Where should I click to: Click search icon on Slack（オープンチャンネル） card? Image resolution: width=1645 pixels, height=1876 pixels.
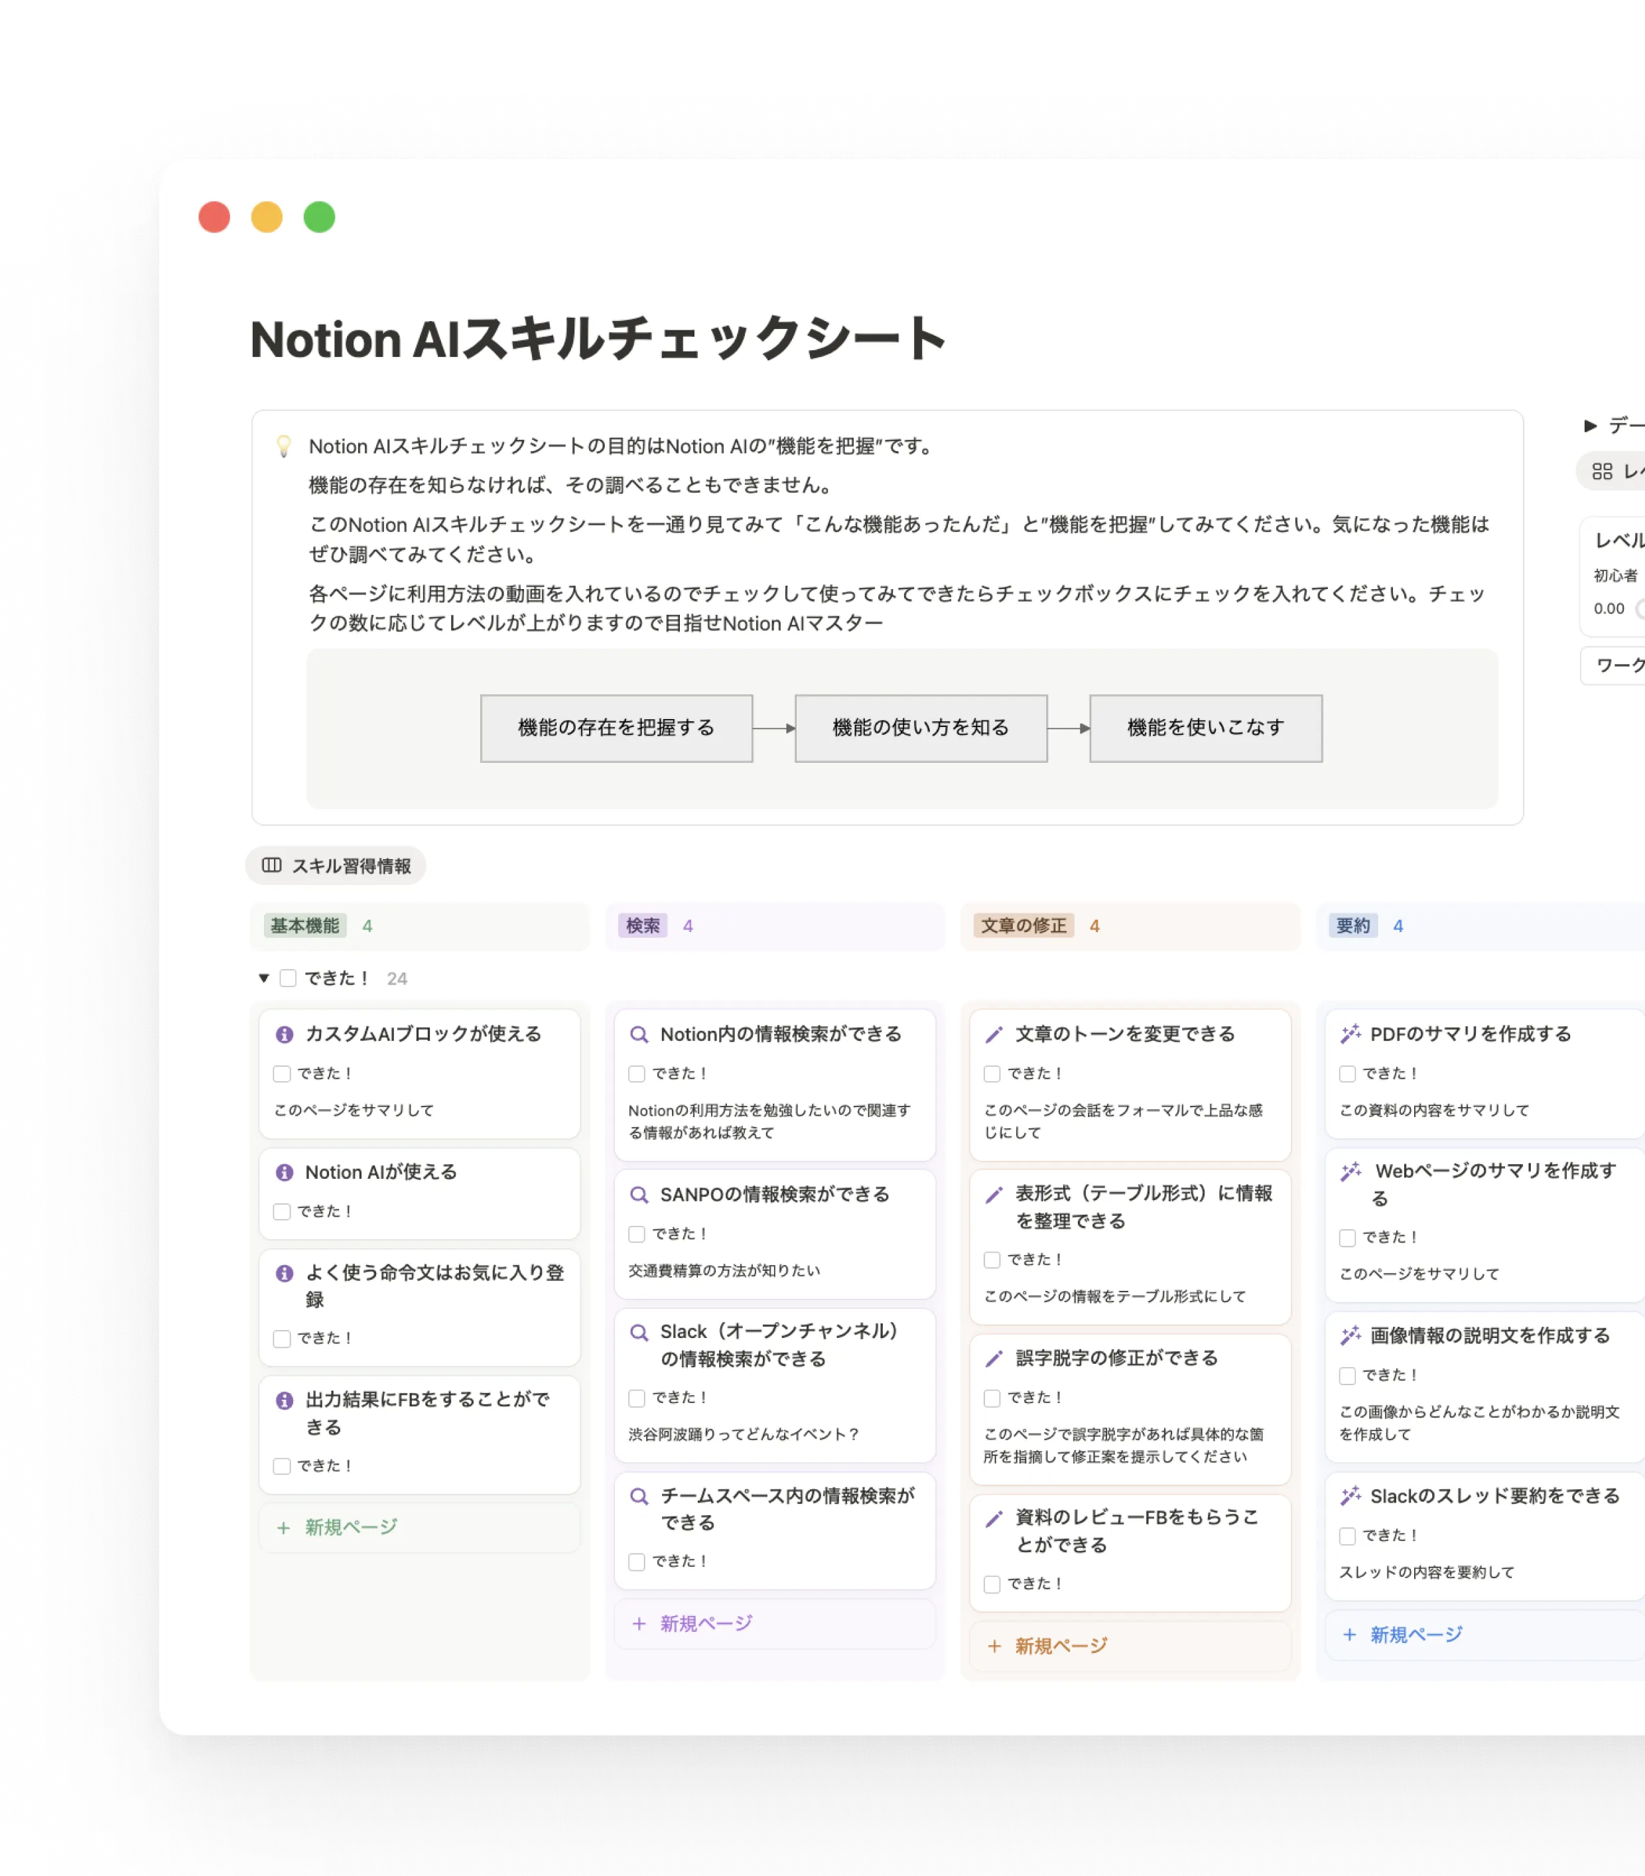click(639, 1332)
